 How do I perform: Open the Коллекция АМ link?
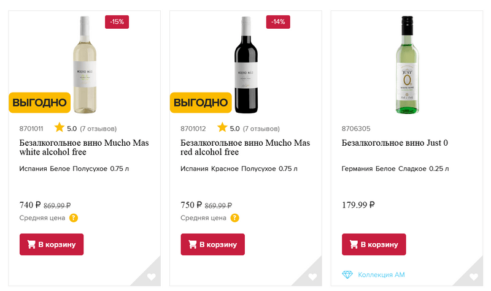tap(381, 274)
